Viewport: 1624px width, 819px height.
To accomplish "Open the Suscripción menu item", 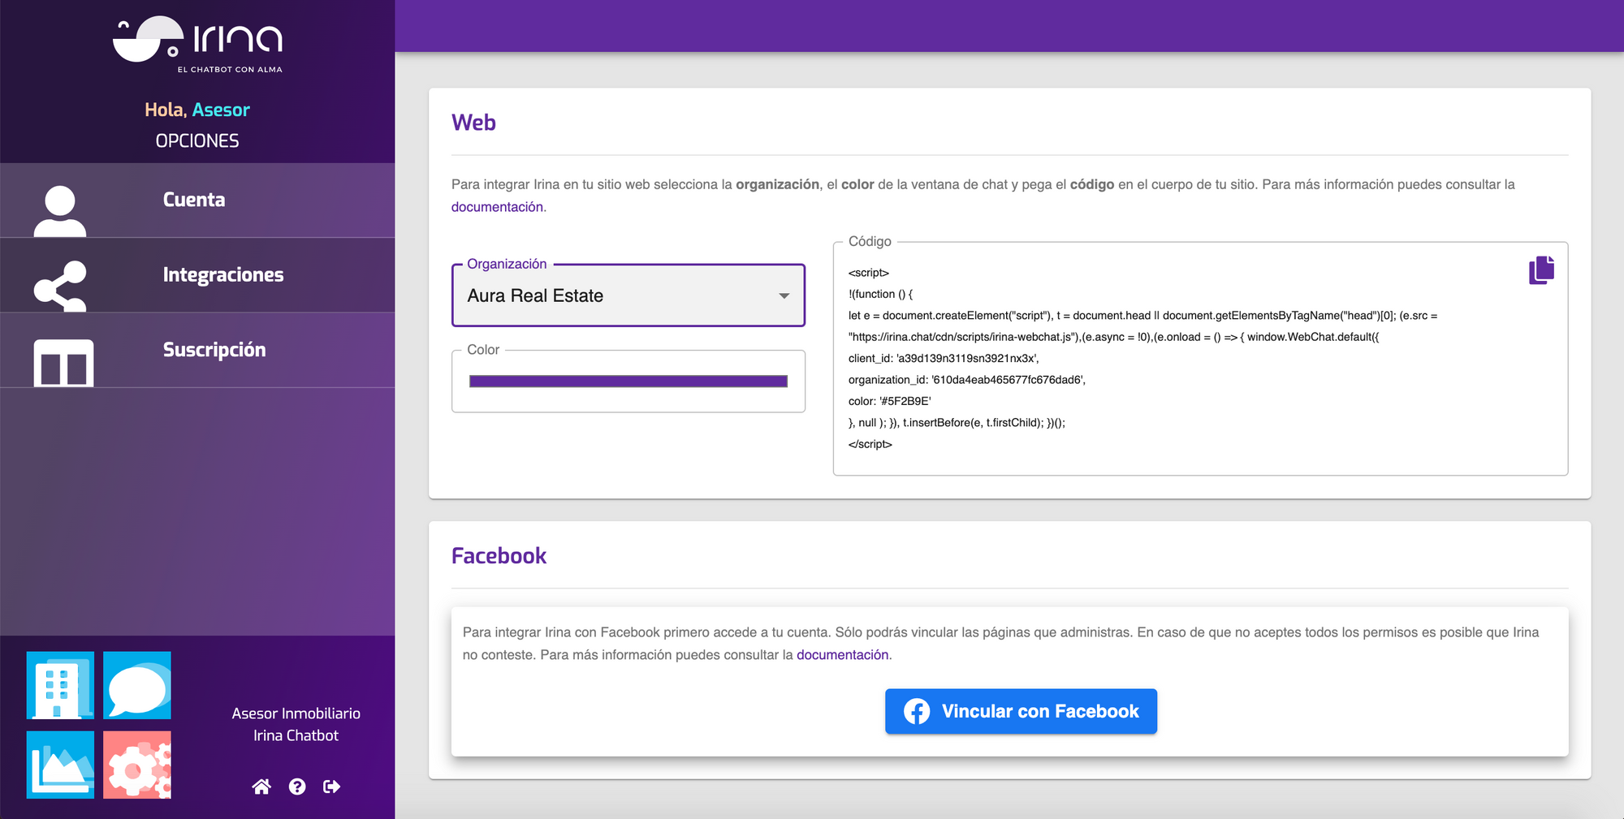I will pyautogui.click(x=197, y=350).
